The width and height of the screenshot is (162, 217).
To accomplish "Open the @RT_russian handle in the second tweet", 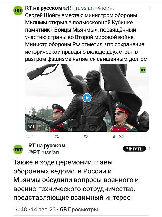I will (x=44, y=152).
